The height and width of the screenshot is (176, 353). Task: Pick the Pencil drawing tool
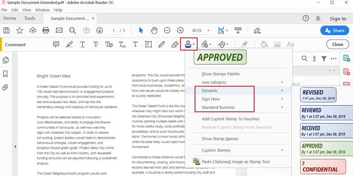pos(161,44)
